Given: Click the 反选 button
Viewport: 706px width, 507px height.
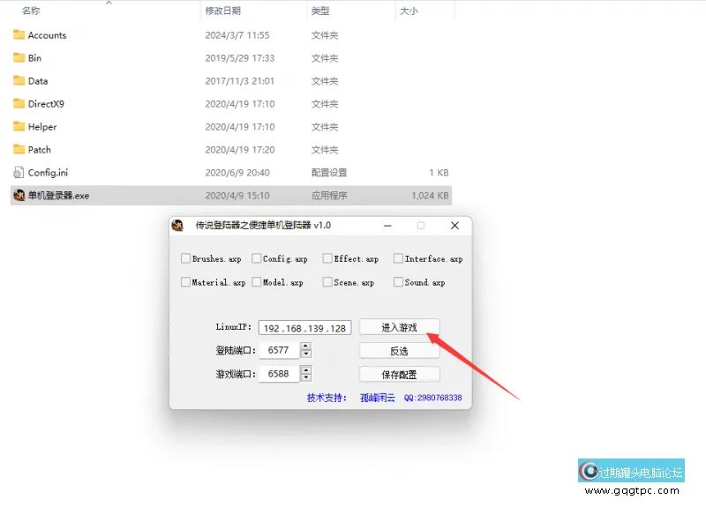Looking at the screenshot, I should pyautogui.click(x=400, y=351).
